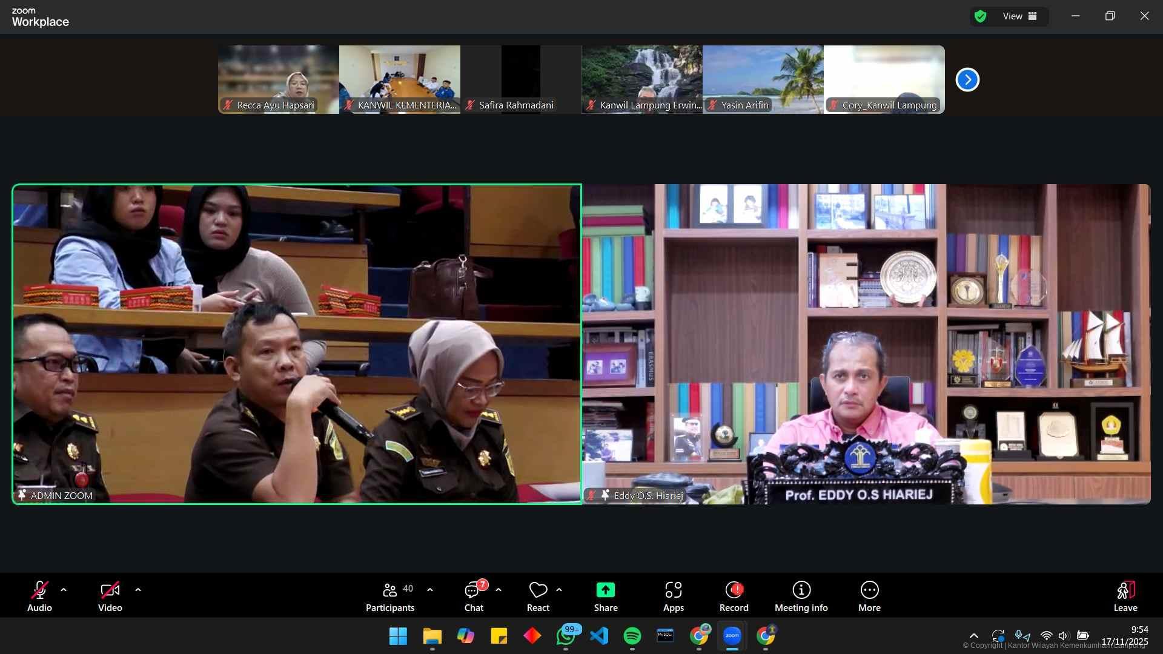Expand video options chevron
This screenshot has height=654, width=1163.
coord(138,590)
